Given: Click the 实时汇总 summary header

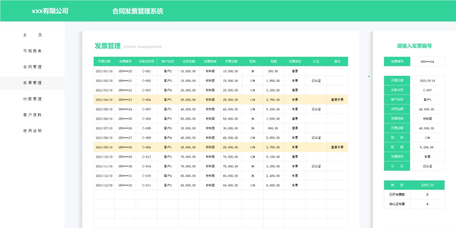Looking at the screenshot, I should (x=427, y=185).
